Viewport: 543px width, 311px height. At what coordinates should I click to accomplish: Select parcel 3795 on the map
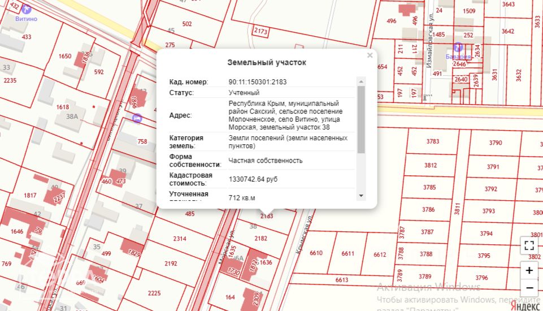[x=484, y=256]
